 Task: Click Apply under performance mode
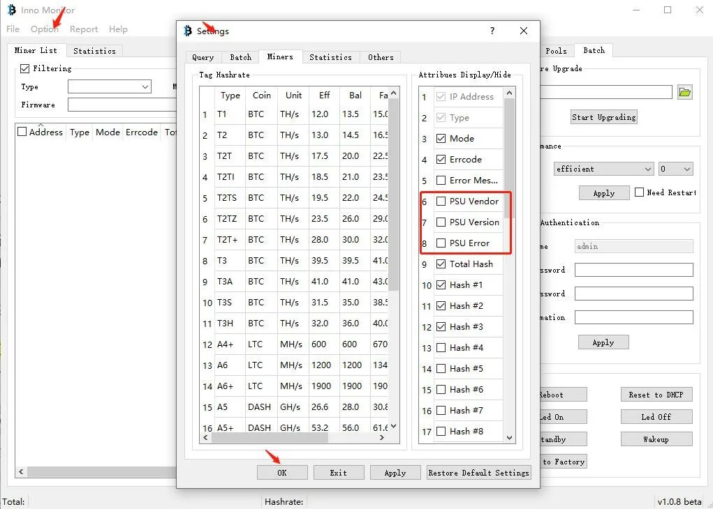point(604,193)
